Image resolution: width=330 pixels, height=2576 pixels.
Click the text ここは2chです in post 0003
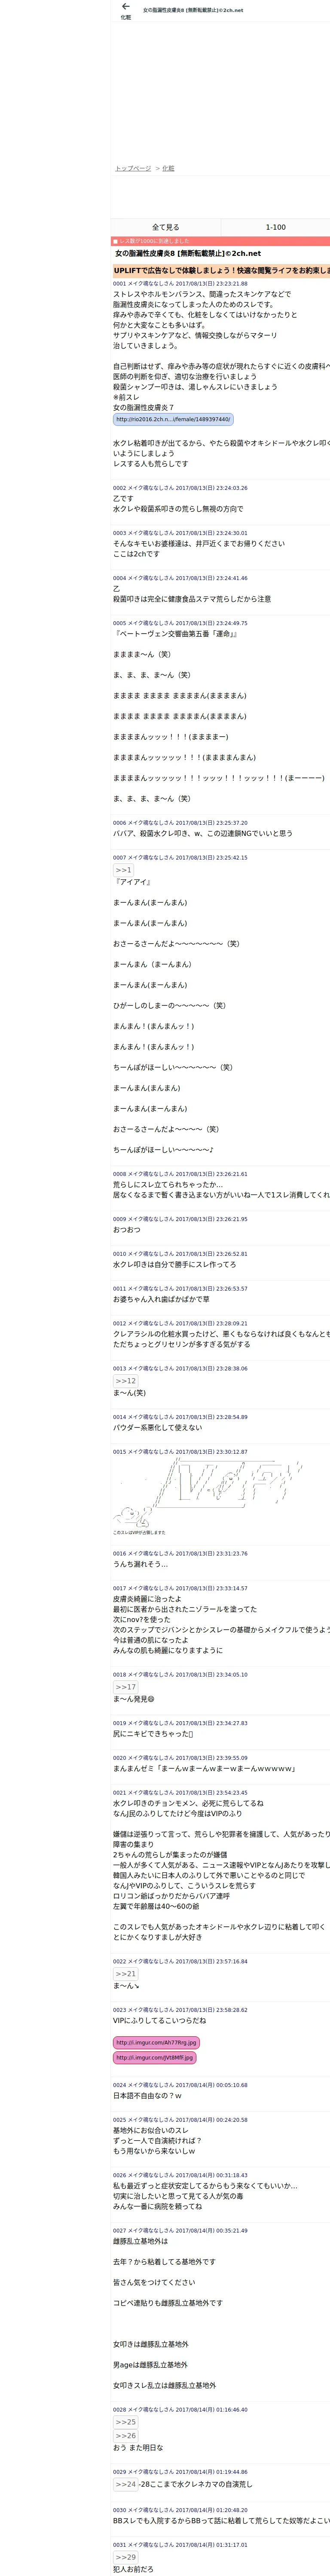[136, 554]
